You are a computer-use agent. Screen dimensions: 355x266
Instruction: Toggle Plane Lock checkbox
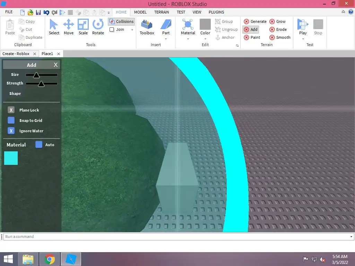pyautogui.click(x=11, y=110)
